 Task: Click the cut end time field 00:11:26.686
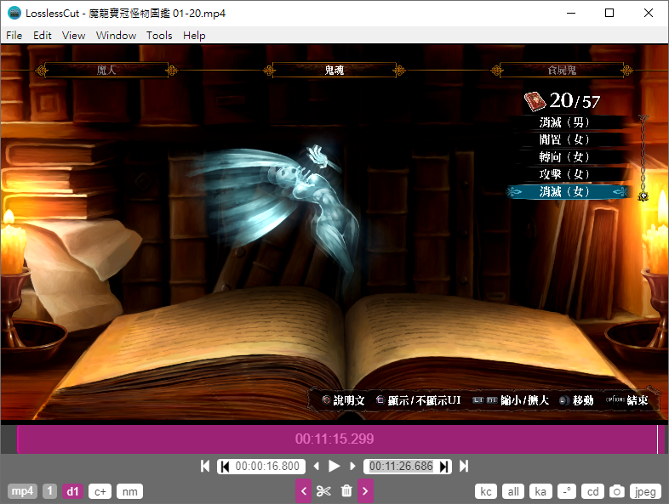click(x=401, y=467)
